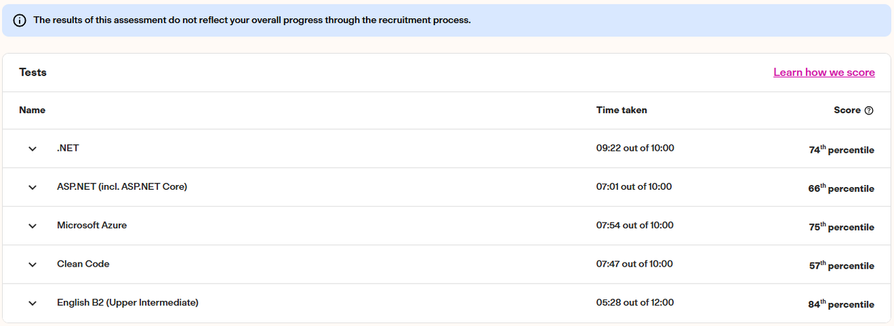The width and height of the screenshot is (894, 326).
Task: Click the Tests section heading
Action: [33, 73]
